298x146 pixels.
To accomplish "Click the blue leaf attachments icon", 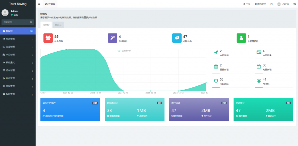I will 177,38.
